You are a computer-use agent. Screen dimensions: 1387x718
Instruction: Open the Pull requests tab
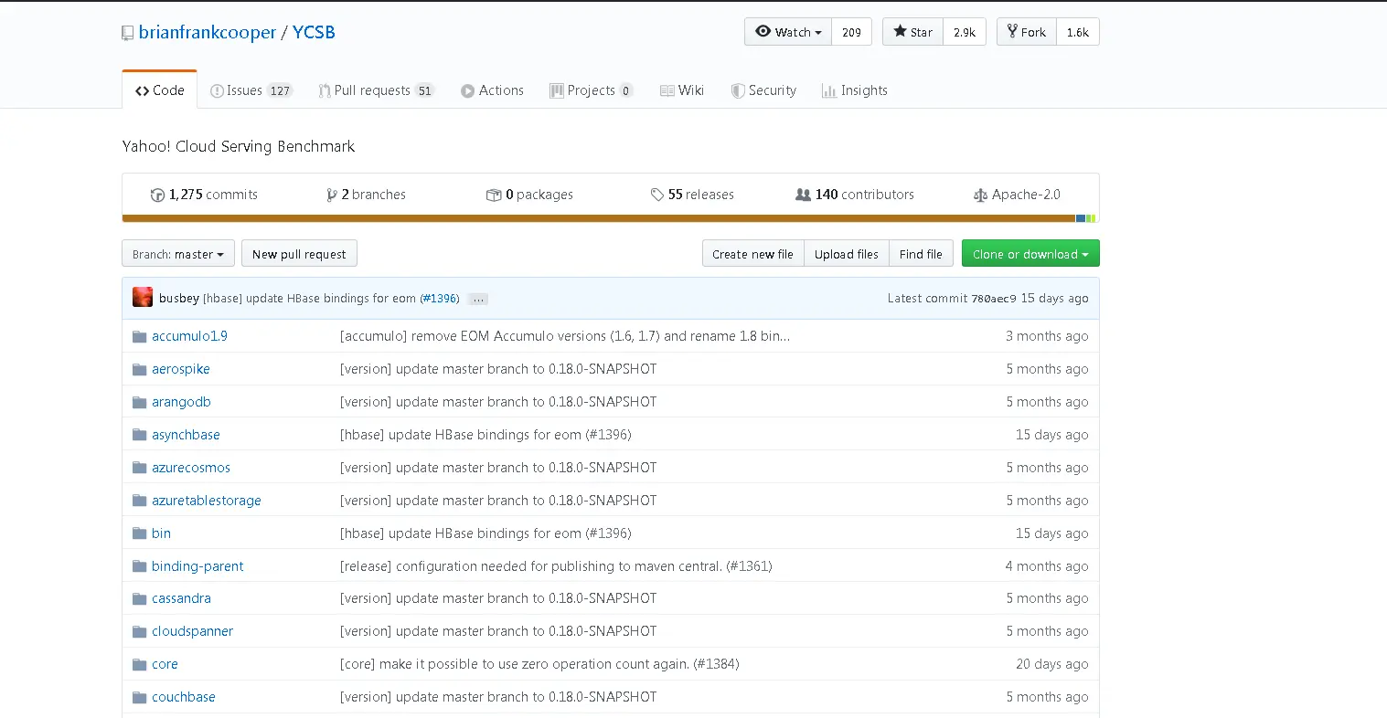pos(376,90)
